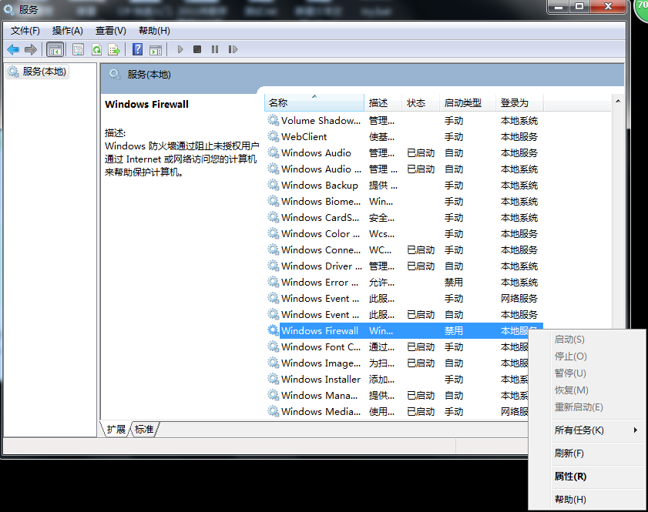Open the 文件(F) menu
The height and width of the screenshot is (512, 648).
(x=25, y=31)
